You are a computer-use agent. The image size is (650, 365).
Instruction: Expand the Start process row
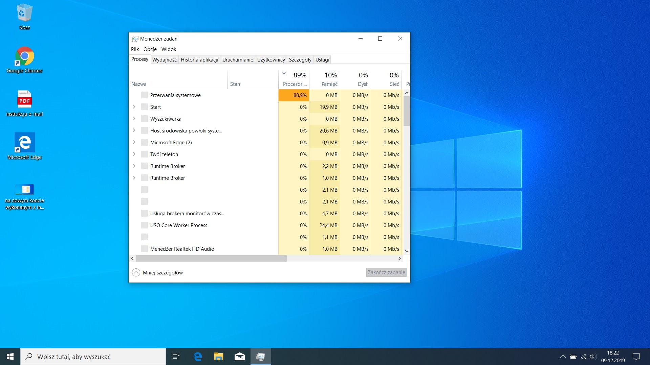pyautogui.click(x=134, y=107)
